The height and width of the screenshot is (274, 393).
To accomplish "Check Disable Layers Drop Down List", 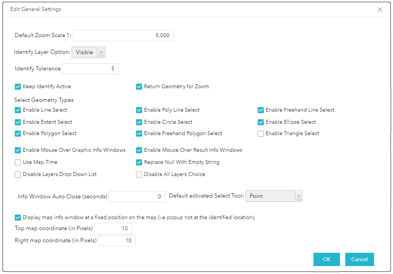I will click(x=17, y=174).
